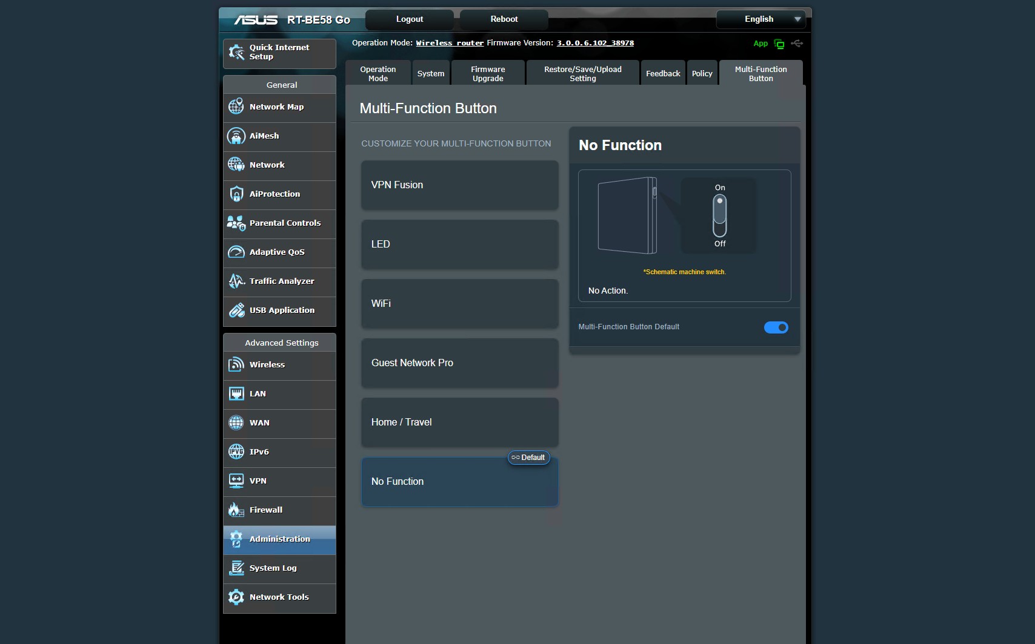Open the Restore/Save/Upload Setting tab
This screenshot has height=644, width=1035.
(x=582, y=74)
